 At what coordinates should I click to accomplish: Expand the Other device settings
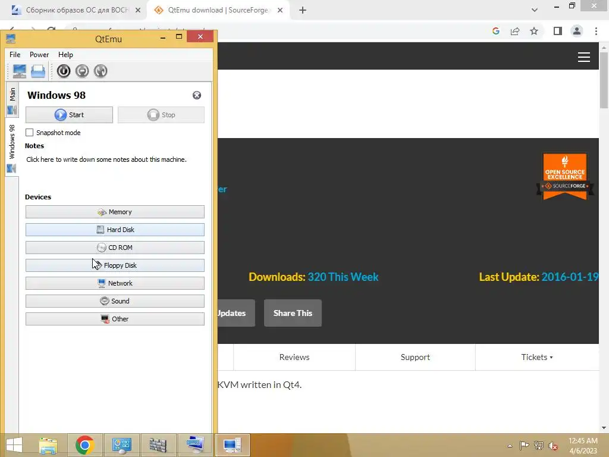coord(115,319)
